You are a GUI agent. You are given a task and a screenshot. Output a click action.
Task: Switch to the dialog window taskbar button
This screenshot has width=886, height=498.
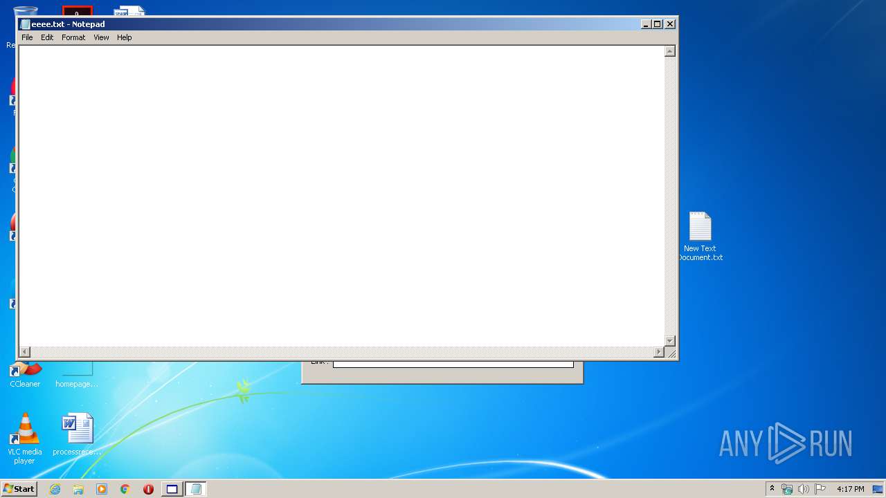[x=172, y=489]
